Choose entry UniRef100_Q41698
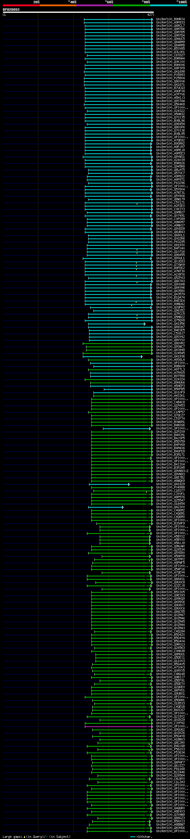190x839 pixels. coord(170,72)
